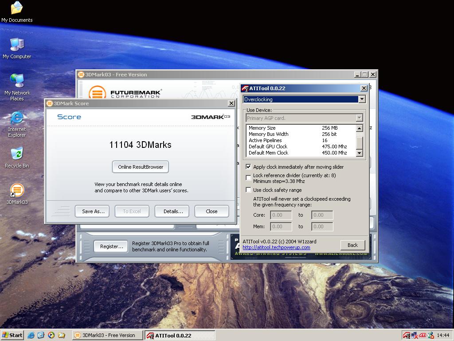Click Details button in 3DMark Score
Viewport: 454px width, 341px height.
[x=173, y=211]
